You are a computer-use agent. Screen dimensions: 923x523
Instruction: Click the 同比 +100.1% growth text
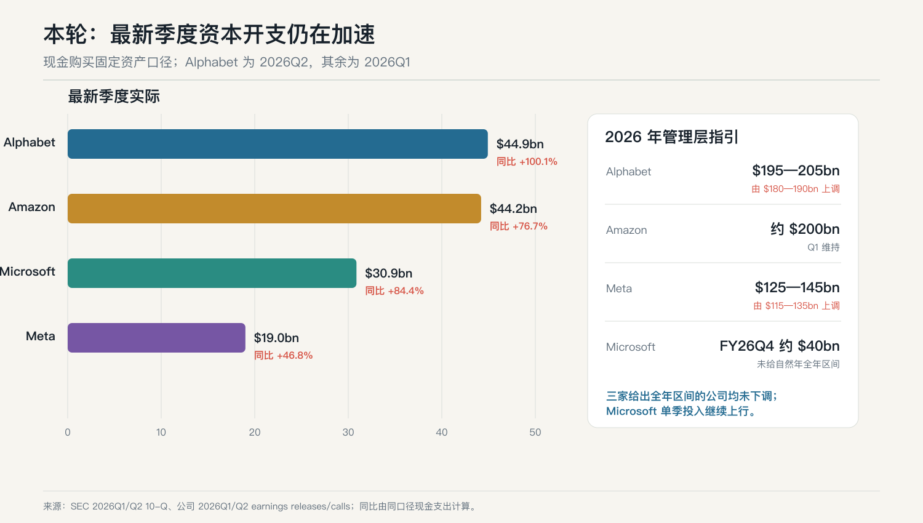click(527, 162)
